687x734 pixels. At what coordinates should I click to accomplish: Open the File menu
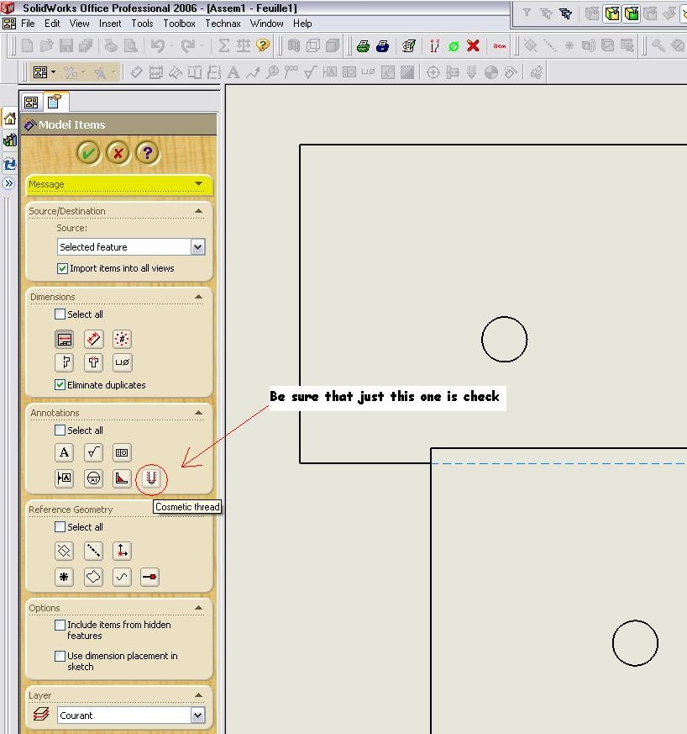coord(28,24)
